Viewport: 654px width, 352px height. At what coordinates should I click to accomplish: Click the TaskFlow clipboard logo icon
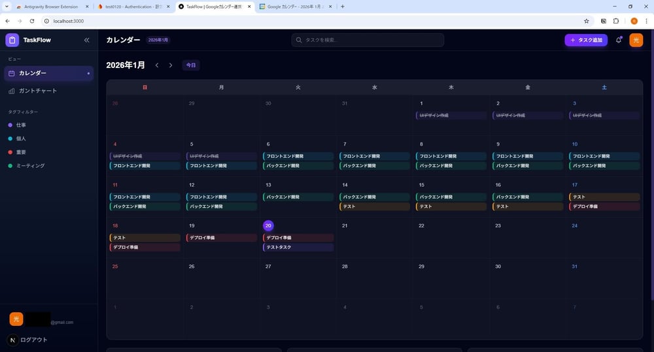point(12,40)
